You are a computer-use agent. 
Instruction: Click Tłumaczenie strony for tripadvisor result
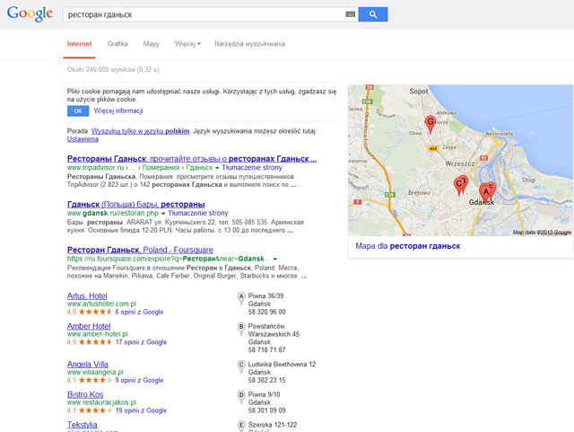coord(252,168)
